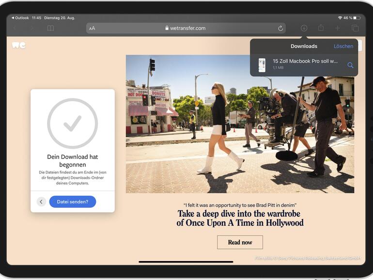Click the WeTransfer logo
Viewport: 373px width, 280px height.
(19, 45)
